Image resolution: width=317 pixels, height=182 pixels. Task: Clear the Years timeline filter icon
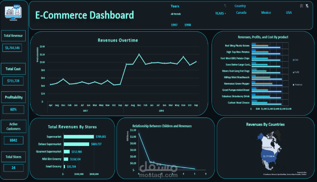(x=225, y=6)
